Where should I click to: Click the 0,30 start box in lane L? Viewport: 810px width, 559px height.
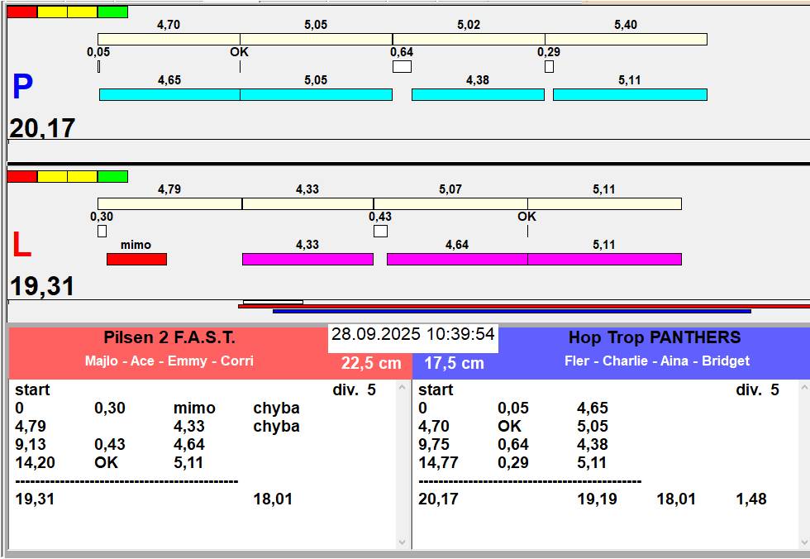pos(102,231)
